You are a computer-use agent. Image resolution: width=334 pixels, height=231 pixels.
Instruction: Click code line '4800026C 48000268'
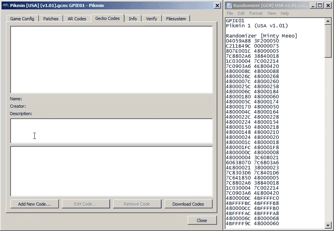(252, 76)
